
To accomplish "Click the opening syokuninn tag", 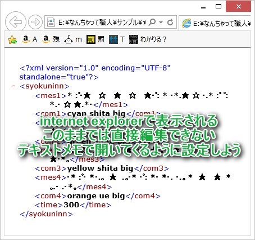I will [44, 86].
